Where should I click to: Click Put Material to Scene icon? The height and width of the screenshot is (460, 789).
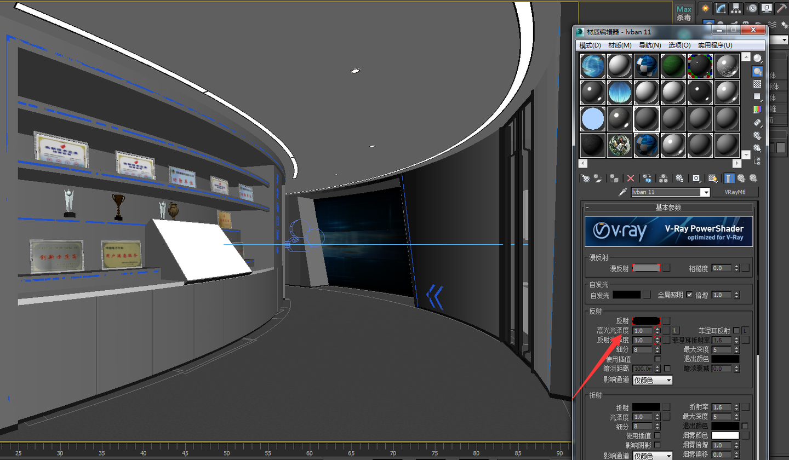tap(598, 178)
